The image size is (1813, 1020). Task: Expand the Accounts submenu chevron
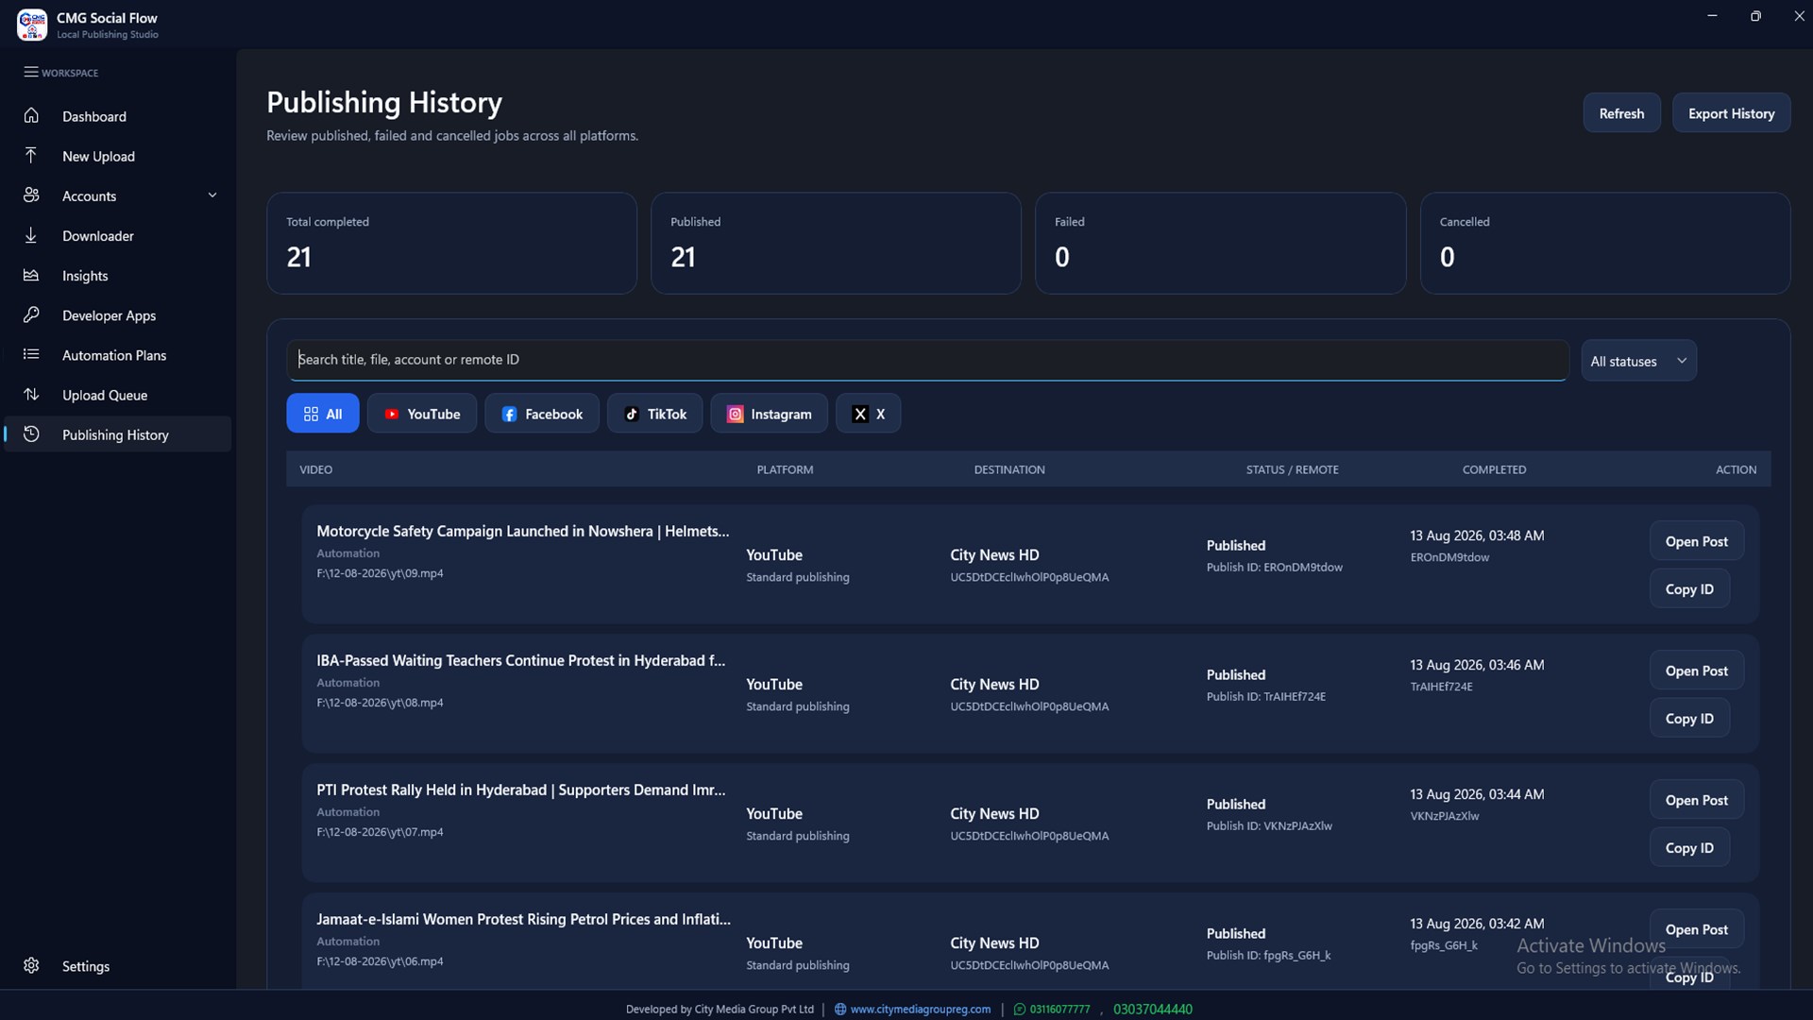(212, 195)
